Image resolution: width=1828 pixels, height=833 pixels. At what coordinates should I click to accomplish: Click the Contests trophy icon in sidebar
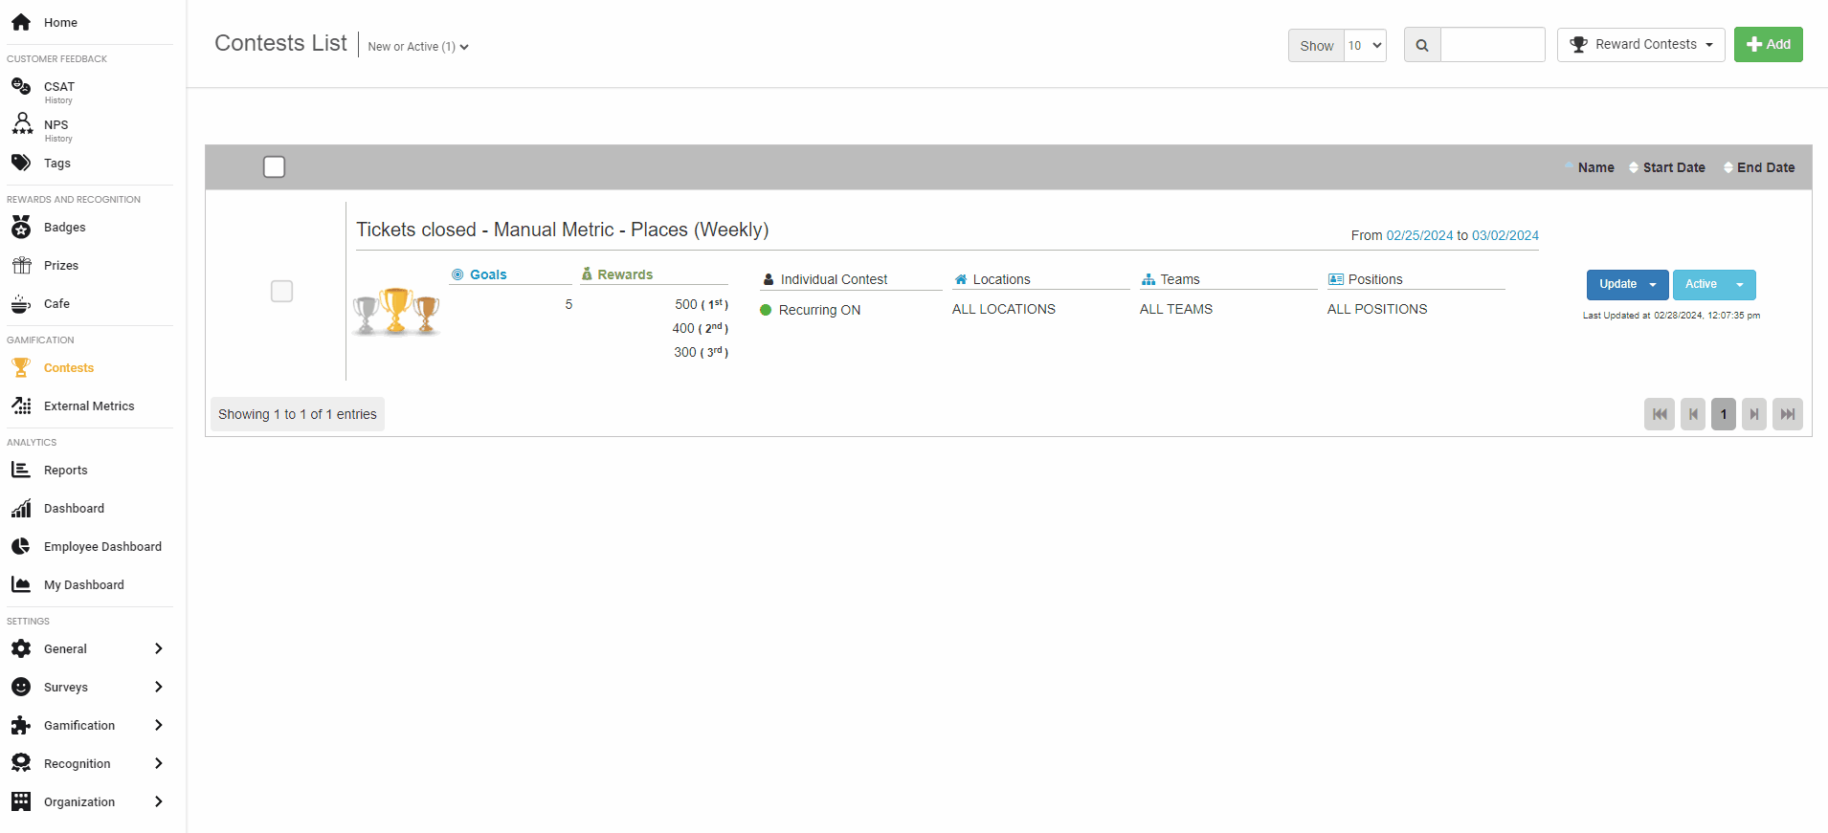point(21,367)
